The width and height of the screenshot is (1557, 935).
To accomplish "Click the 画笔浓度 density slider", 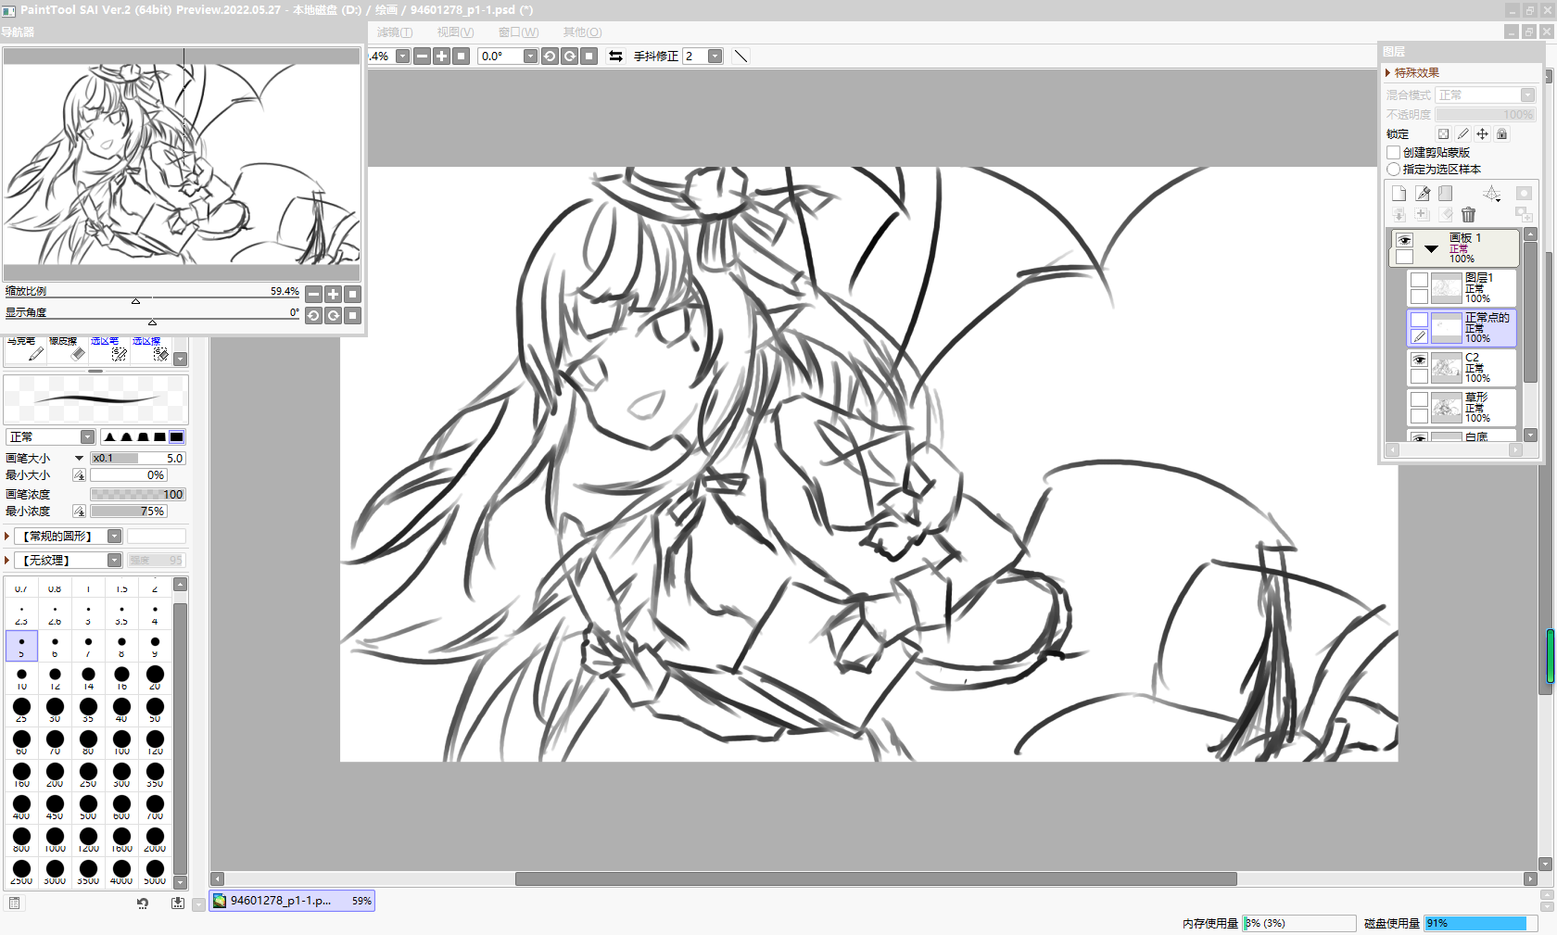I will (137, 495).
